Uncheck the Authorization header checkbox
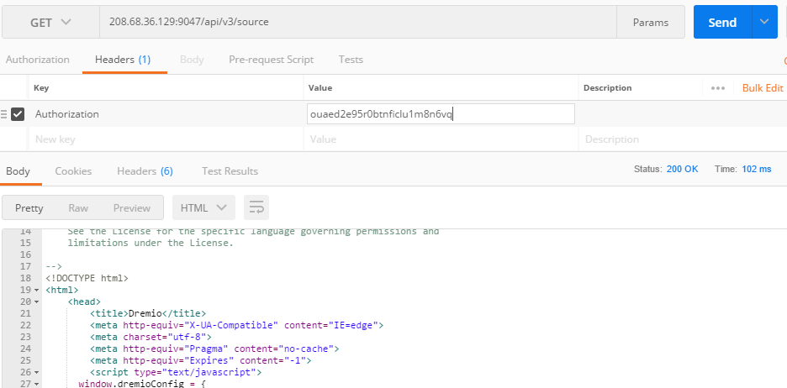Image resolution: width=787 pixels, height=388 pixels. click(x=18, y=114)
